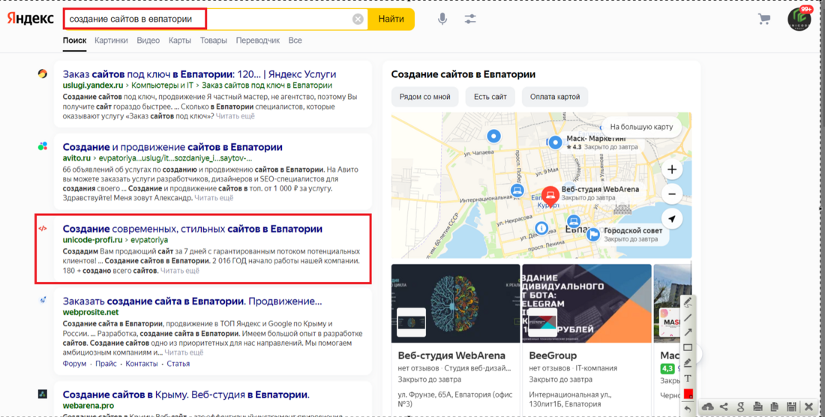This screenshot has width=825, height=417.
Task: Switch to the Товары tab
Action: 214,40
